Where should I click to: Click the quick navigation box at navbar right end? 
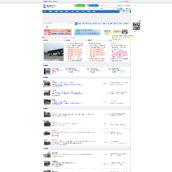125,11
